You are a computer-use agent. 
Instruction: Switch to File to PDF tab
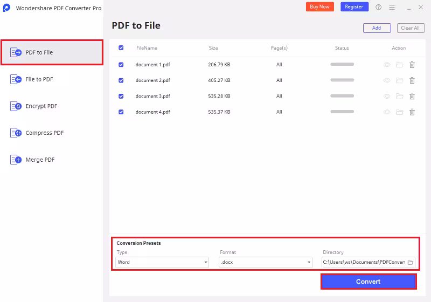click(x=52, y=79)
